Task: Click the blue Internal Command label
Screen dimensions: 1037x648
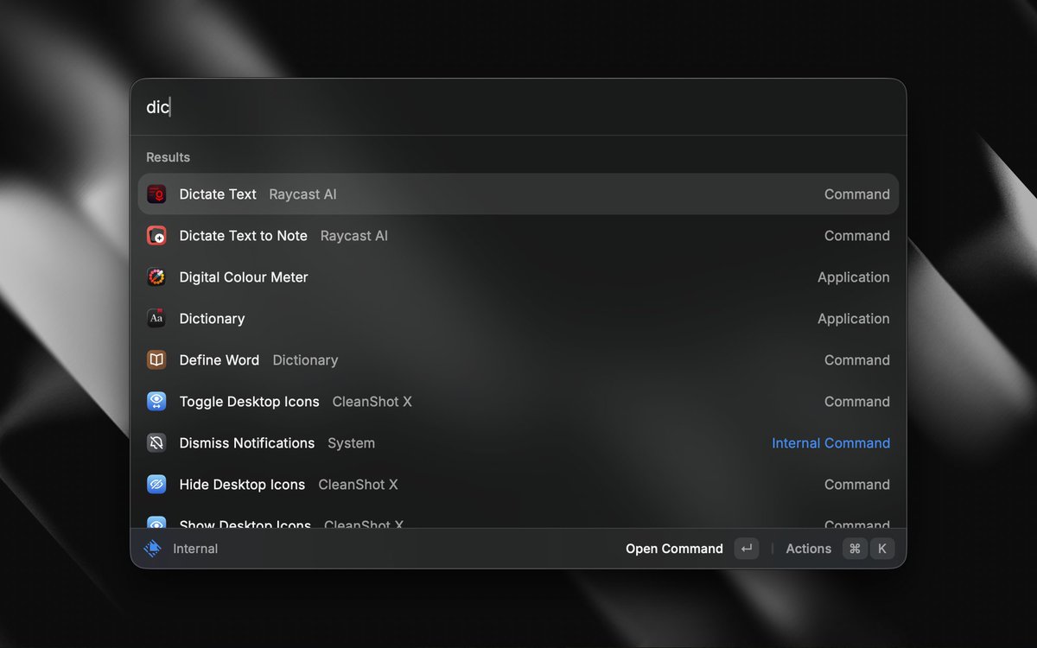Action: [830, 443]
